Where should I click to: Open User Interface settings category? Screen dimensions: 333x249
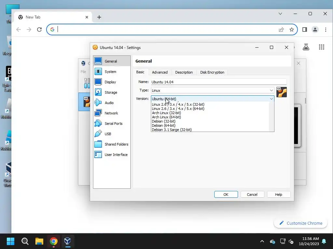tap(112, 155)
